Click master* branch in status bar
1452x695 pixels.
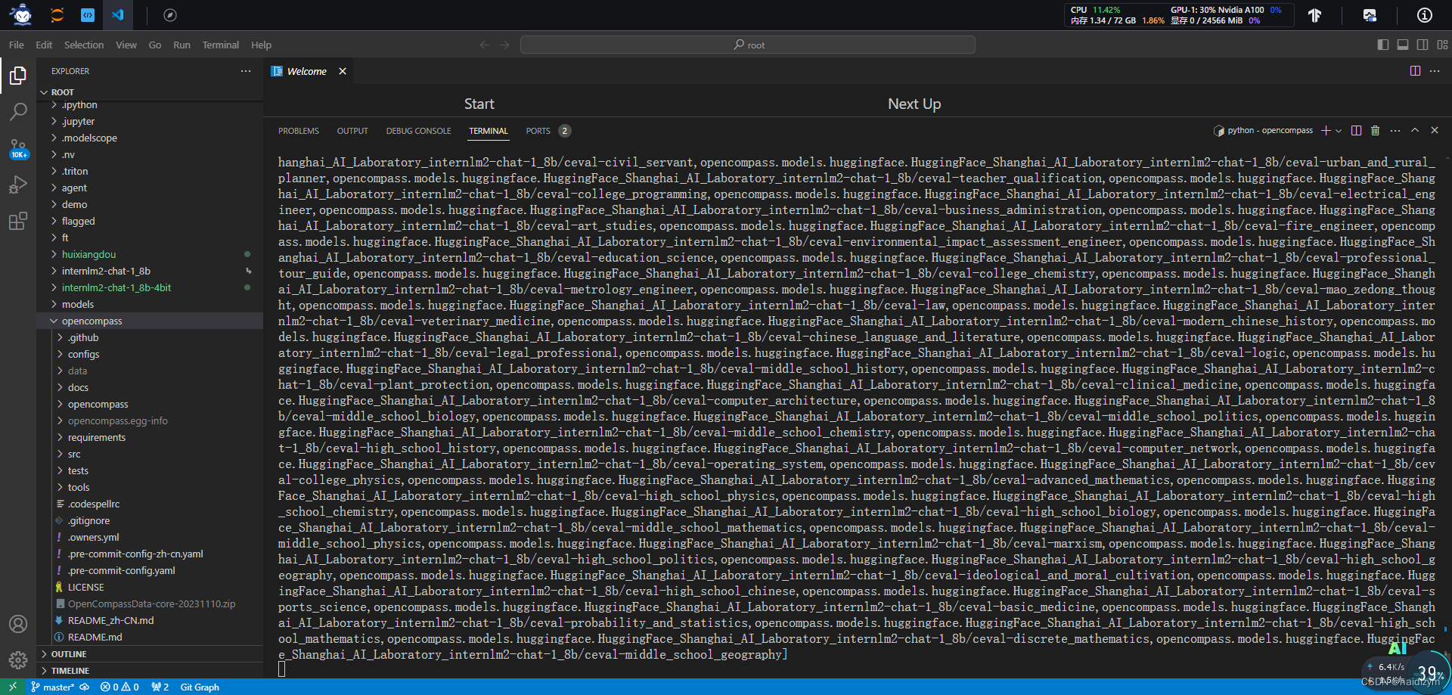pos(52,687)
